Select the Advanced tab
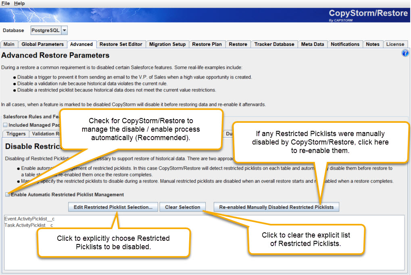The image size is (411, 275). click(x=81, y=44)
